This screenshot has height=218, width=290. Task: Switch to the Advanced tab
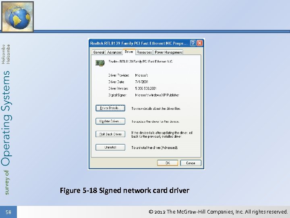coord(114,52)
